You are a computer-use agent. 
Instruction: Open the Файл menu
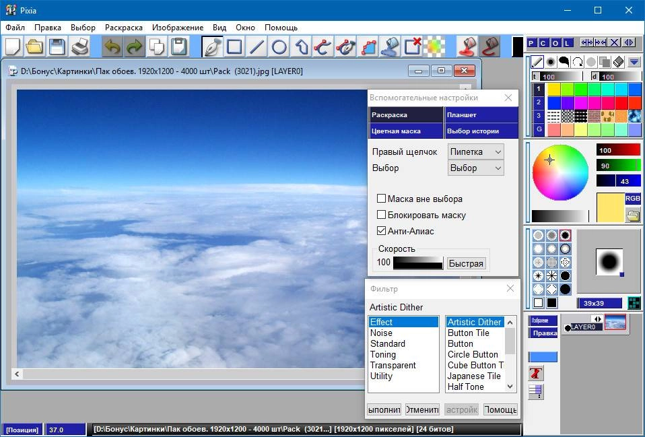tap(15, 28)
